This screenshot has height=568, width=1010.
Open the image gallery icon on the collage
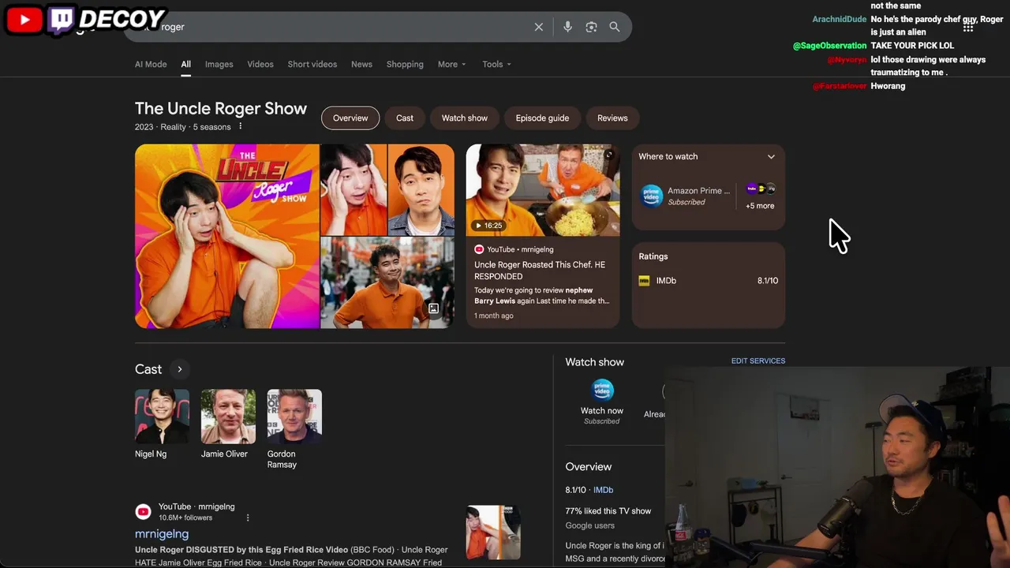point(433,308)
